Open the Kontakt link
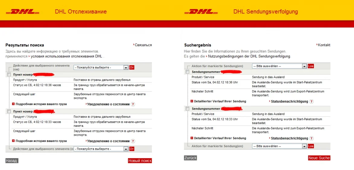The height and width of the screenshot is (170, 354). pos(324,45)
